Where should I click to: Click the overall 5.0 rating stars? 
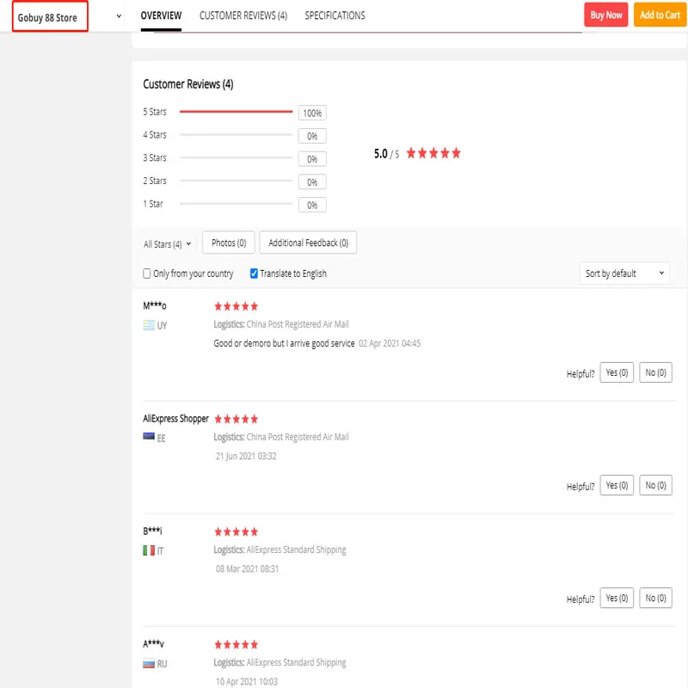pos(433,153)
